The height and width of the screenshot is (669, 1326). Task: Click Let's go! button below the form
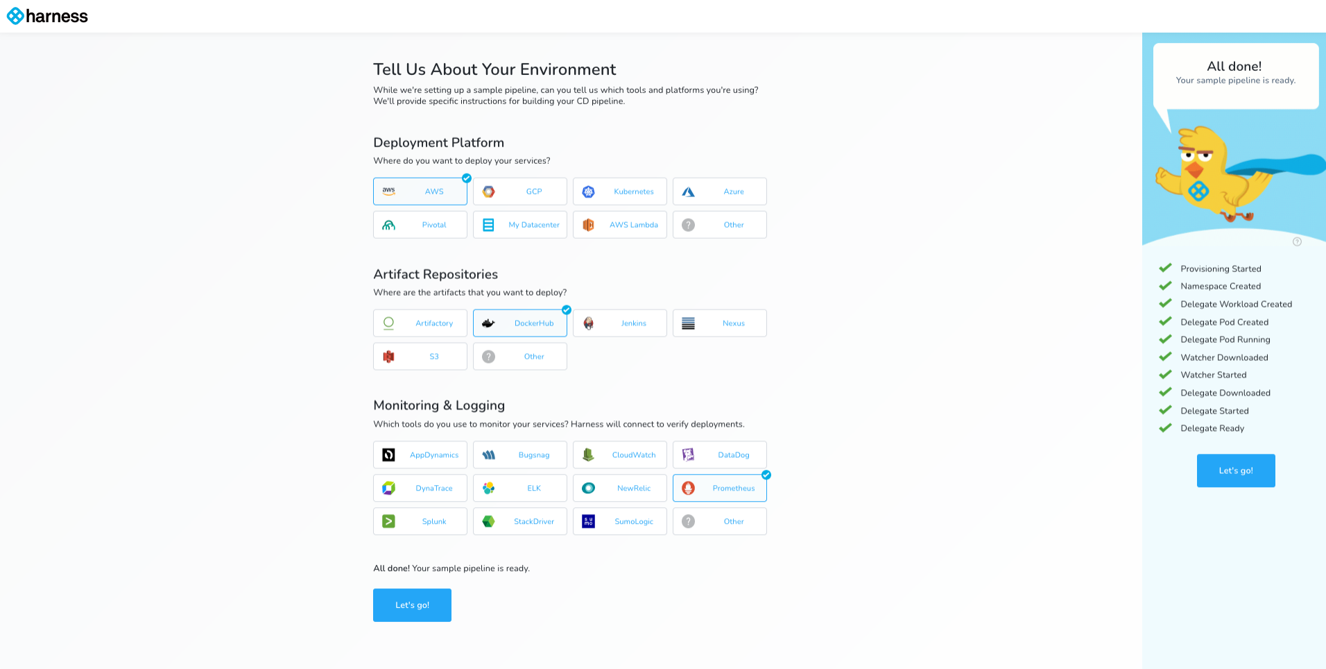click(x=413, y=605)
